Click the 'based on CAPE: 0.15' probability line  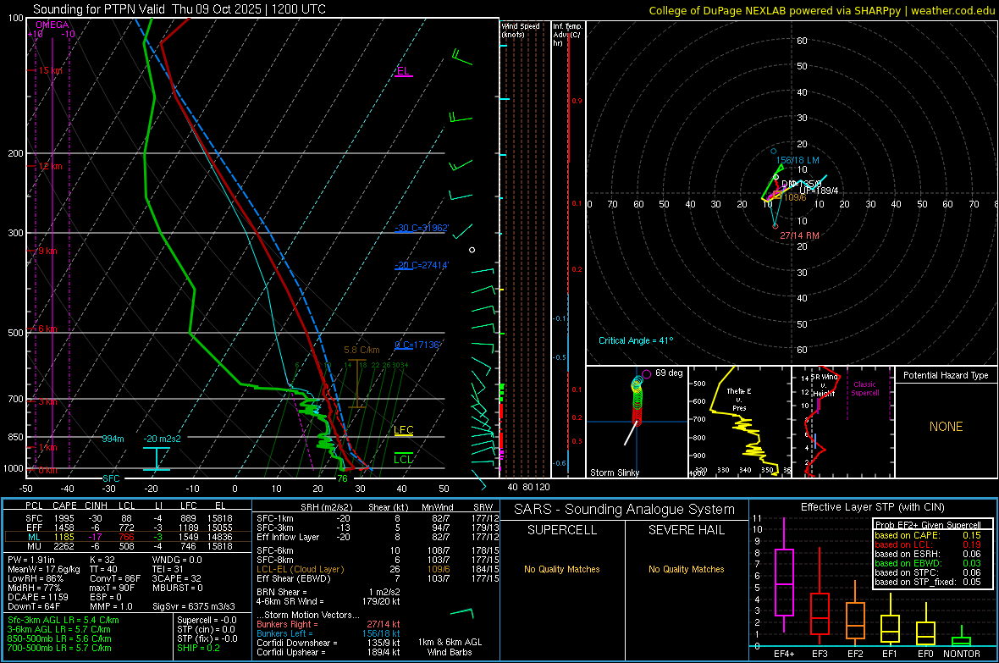tap(928, 535)
